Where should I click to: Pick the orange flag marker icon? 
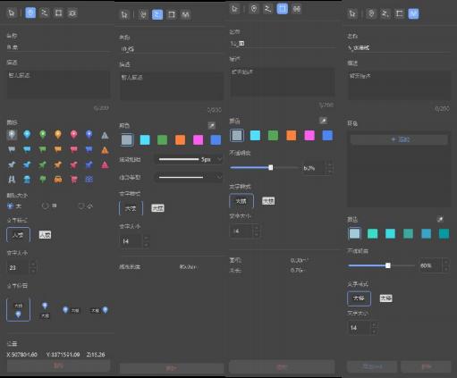pos(58,149)
